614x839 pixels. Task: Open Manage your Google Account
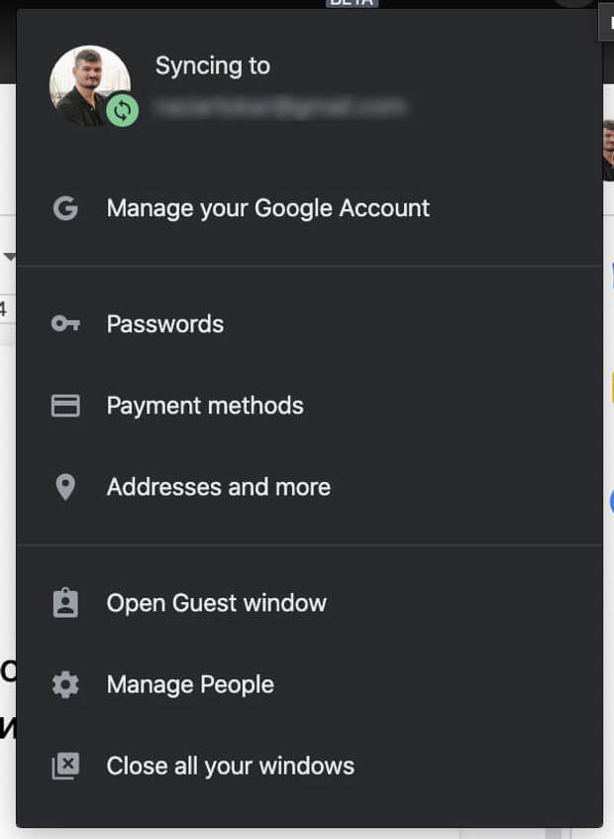point(267,208)
